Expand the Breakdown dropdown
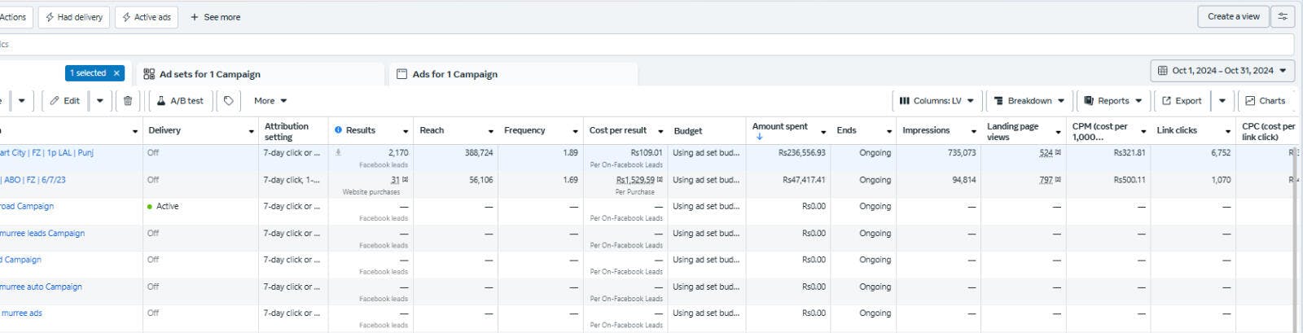This screenshot has width=1303, height=333. tap(1029, 101)
